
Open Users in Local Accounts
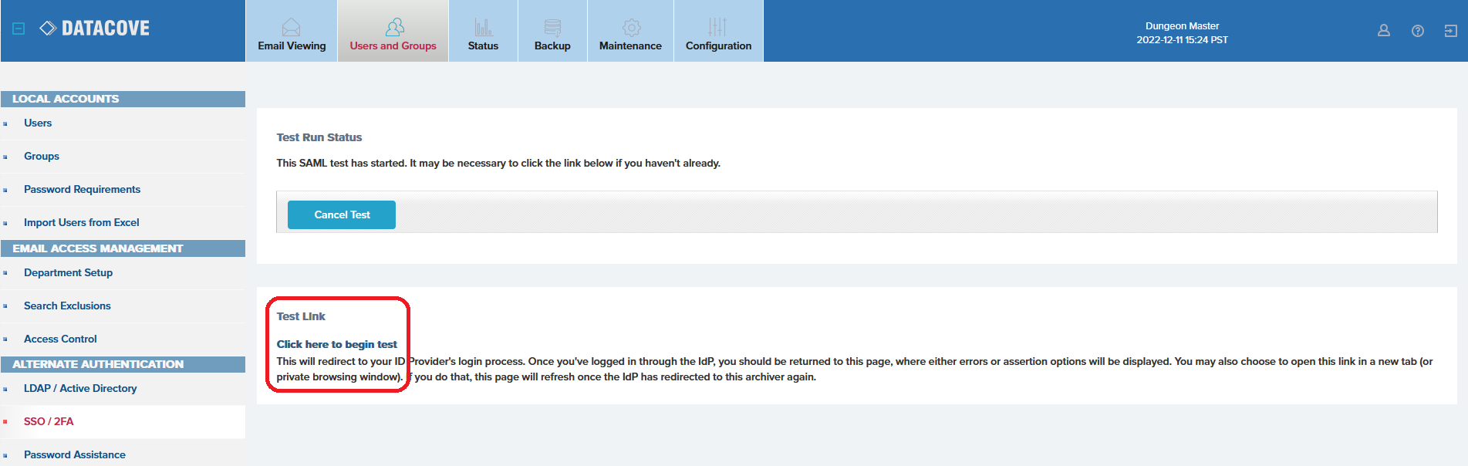pyautogui.click(x=38, y=123)
